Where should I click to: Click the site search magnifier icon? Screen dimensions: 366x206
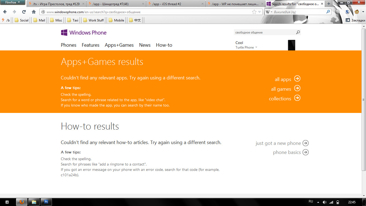(298, 32)
